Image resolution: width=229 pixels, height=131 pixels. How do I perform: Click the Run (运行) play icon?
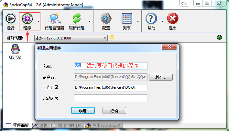(11, 18)
